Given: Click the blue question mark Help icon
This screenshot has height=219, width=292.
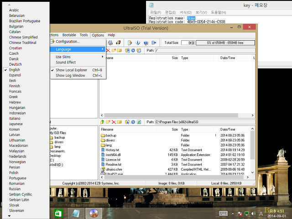Looking at the screenshot, I should point(146,43).
